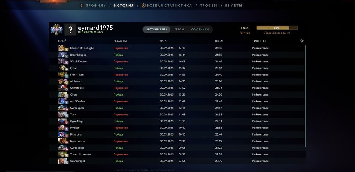Click the Treant Protector hero portrait
The height and width of the screenshot is (172, 355).
[x=63, y=154]
